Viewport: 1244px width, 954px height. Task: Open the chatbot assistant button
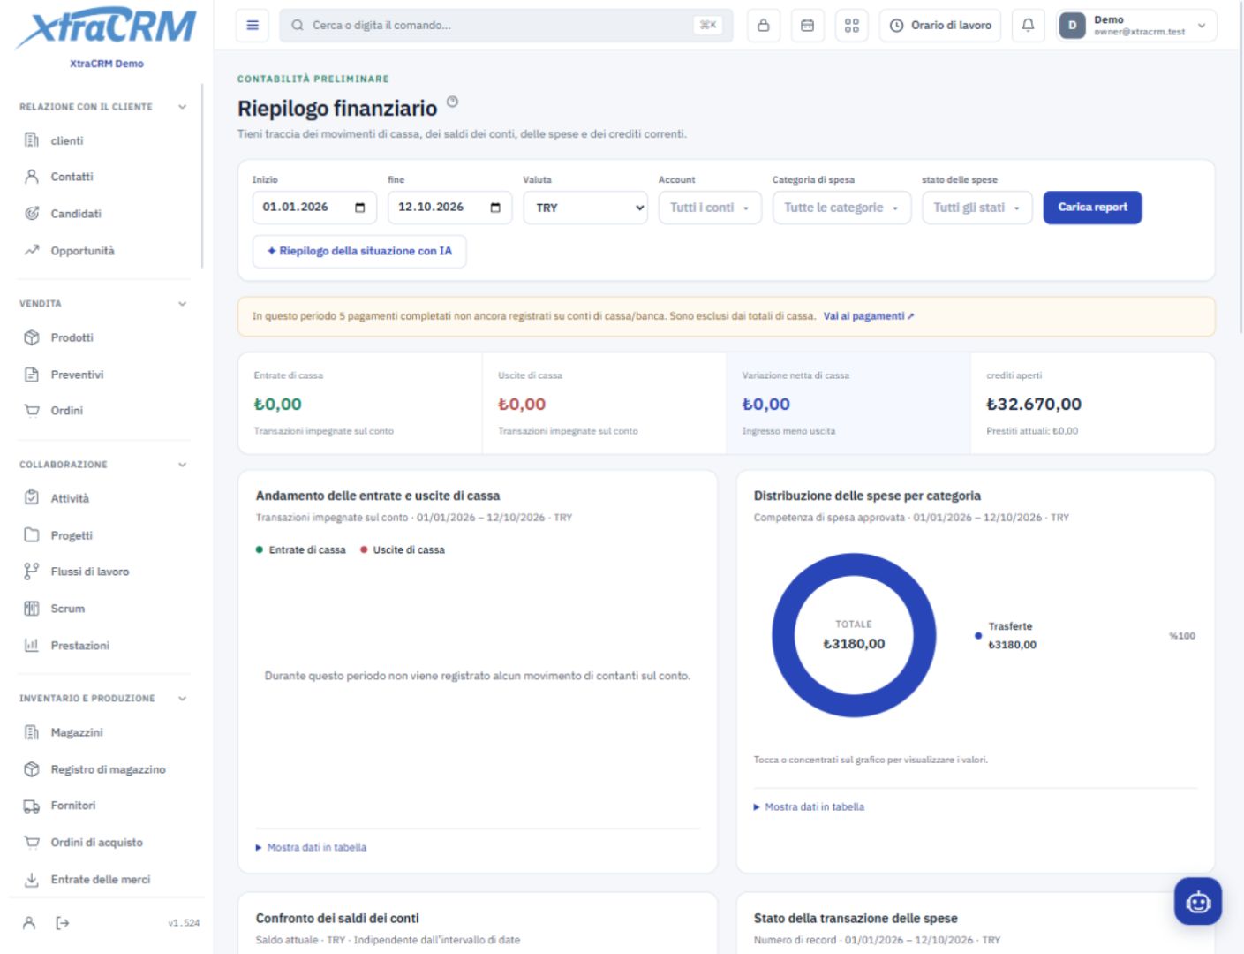(1198, 901)
